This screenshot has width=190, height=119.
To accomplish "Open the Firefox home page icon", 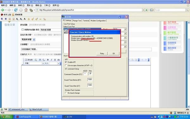I will pyautogui.click(x=26, y=10).
